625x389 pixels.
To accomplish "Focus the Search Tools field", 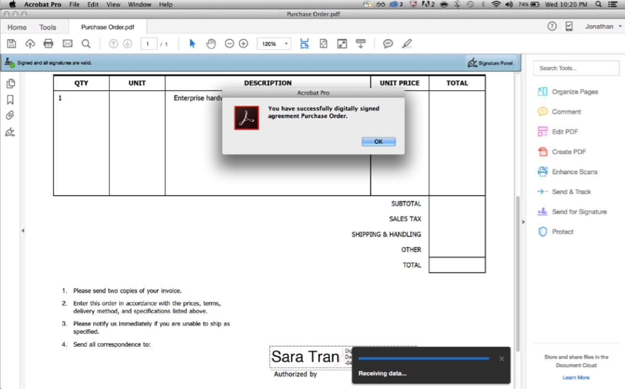I will [576, 68].
